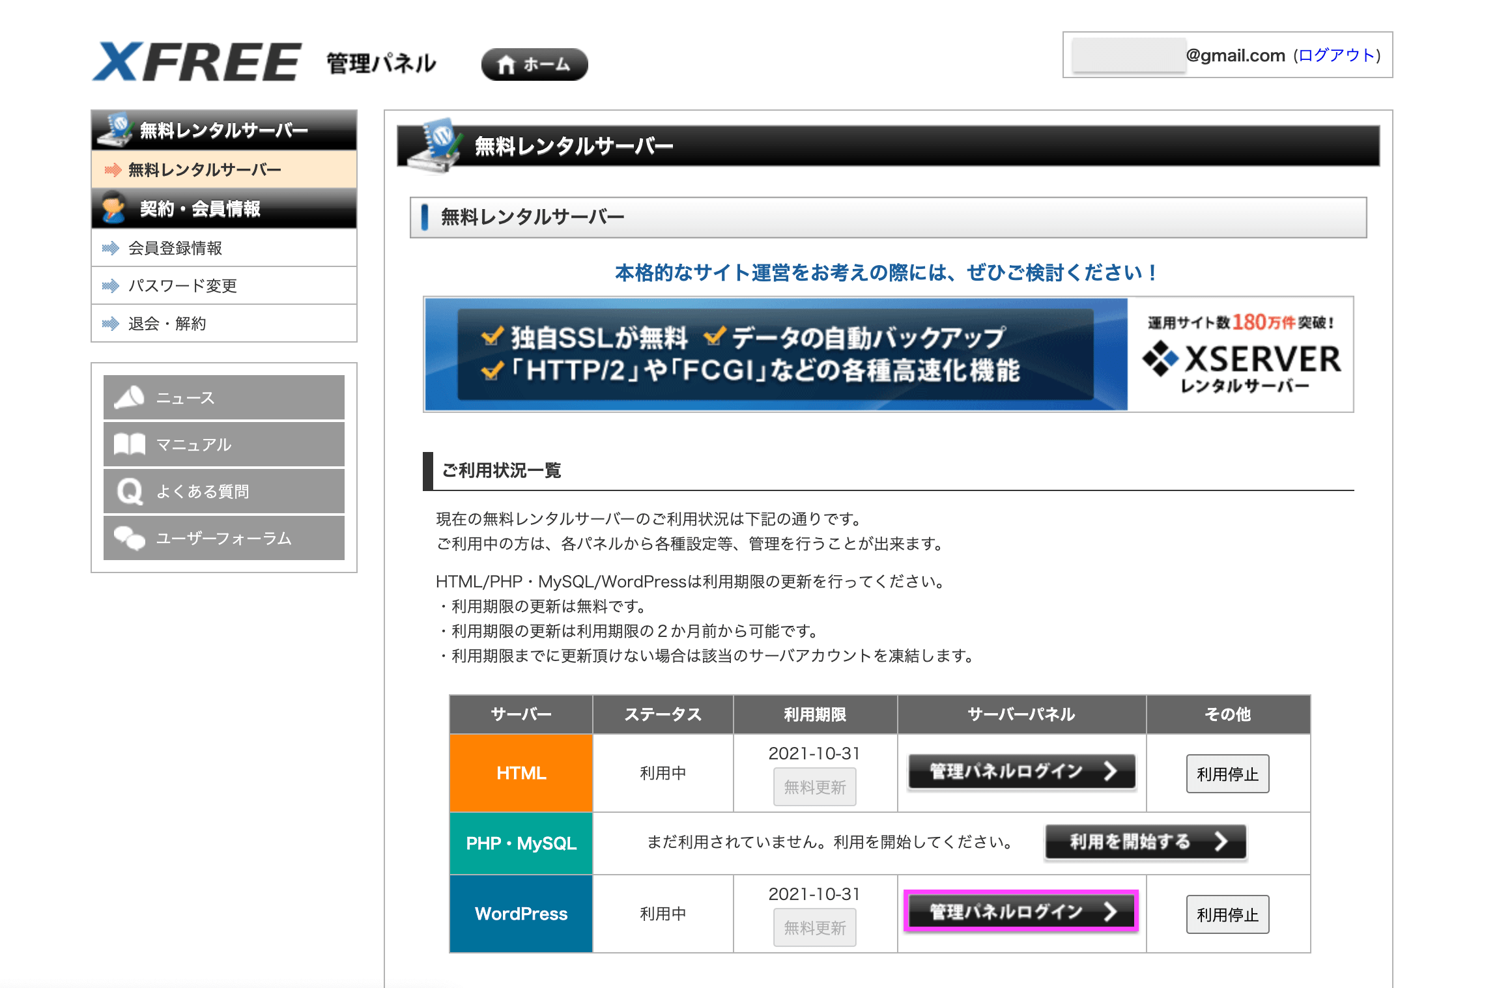Open HTML row 管理パネルログイン button
Screen dimensions: 1512x988
(x=1021, y=772)
